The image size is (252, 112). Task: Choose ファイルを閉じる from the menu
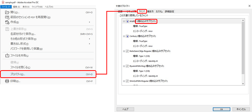48,67
